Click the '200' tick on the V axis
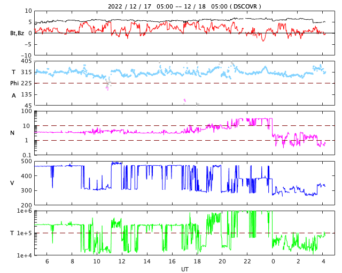 click(x=26, y=205)
